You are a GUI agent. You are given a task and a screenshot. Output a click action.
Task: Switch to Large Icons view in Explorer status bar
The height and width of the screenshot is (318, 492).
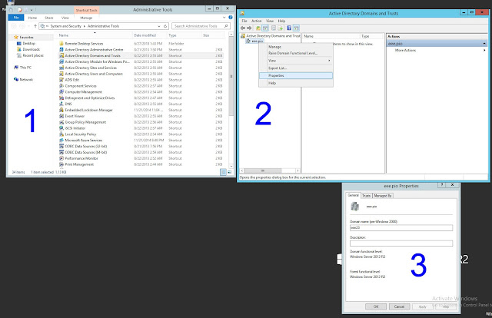tap(230, 172)
